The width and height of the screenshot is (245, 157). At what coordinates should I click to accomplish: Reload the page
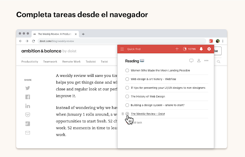33,41
